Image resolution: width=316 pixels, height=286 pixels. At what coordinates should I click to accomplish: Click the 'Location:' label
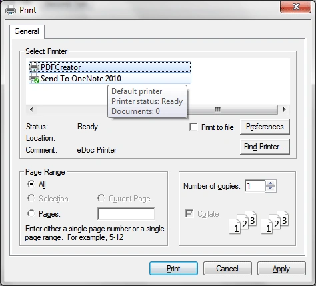41,138
